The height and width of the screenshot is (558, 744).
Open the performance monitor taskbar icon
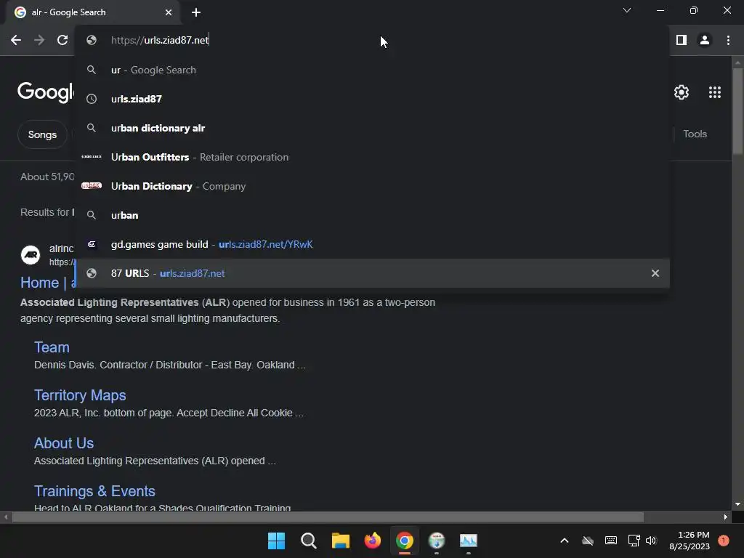point(469,541)
